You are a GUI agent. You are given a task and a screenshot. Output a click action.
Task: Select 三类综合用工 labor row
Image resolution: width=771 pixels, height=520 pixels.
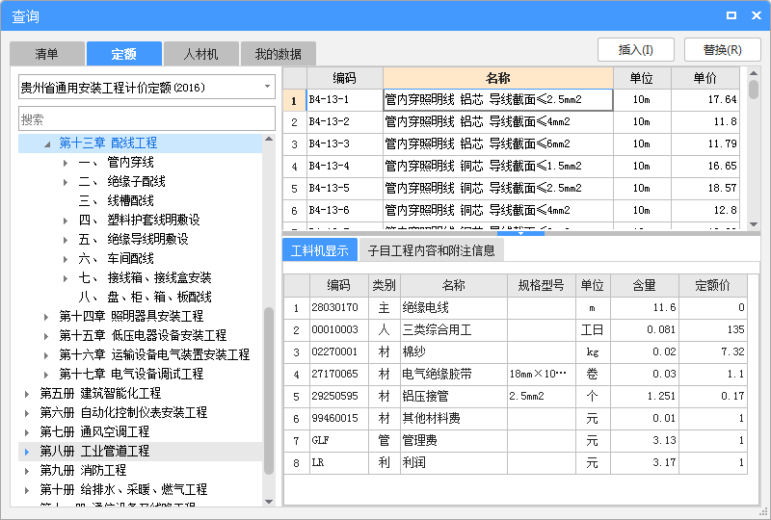tap(516, 330)
